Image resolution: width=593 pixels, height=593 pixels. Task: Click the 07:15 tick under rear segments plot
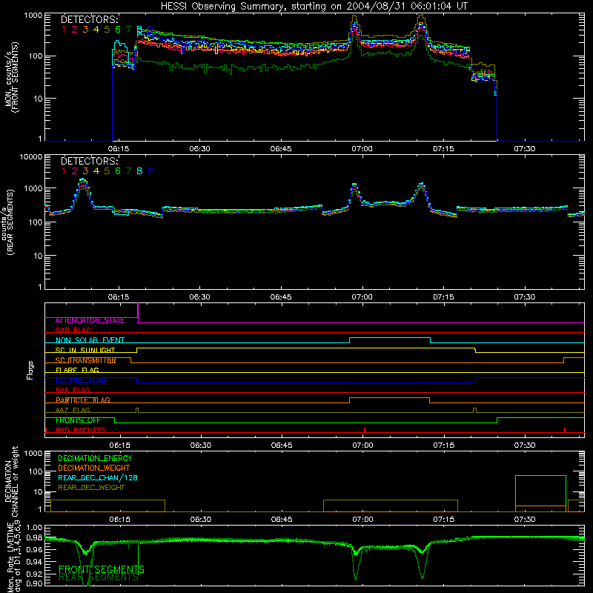(443, 297)
